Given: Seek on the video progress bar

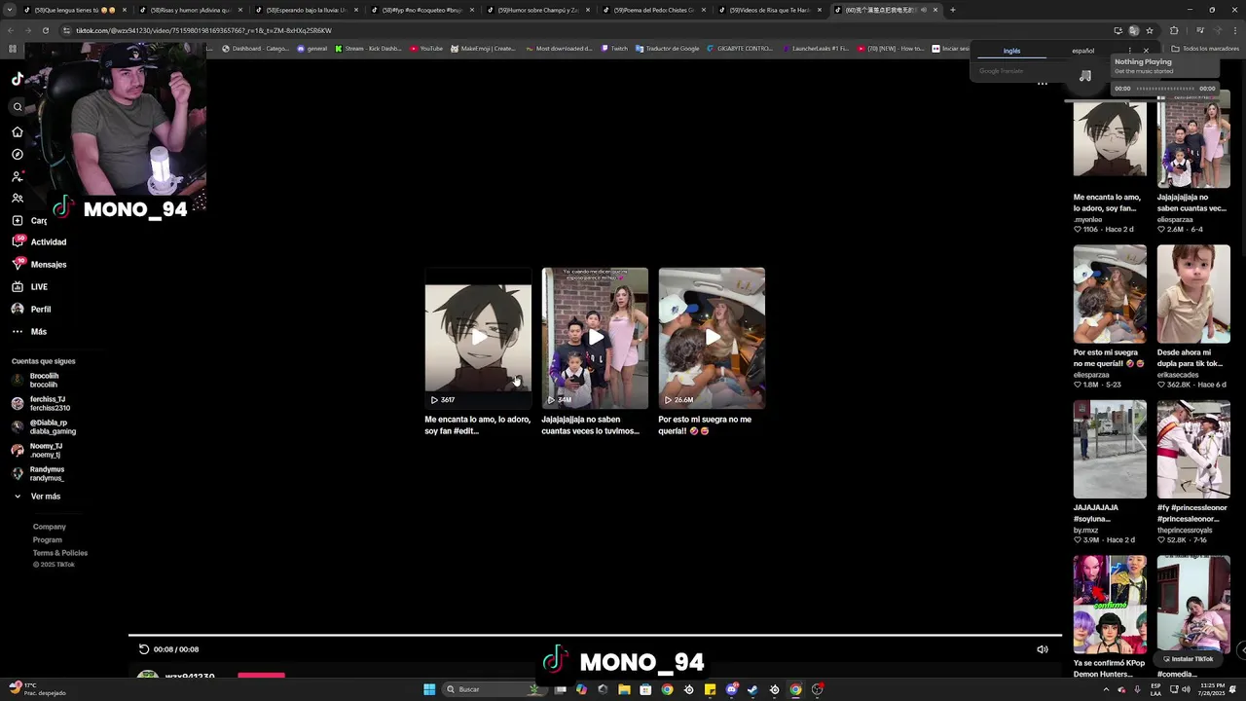Looking at the screenshot, I should (x=595, y=637).
